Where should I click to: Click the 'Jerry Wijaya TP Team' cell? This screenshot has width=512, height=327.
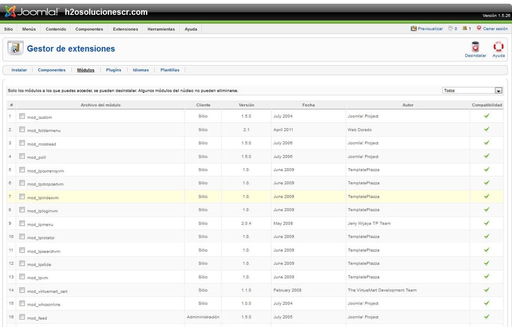pyautogui.click(x=369, y=223)
